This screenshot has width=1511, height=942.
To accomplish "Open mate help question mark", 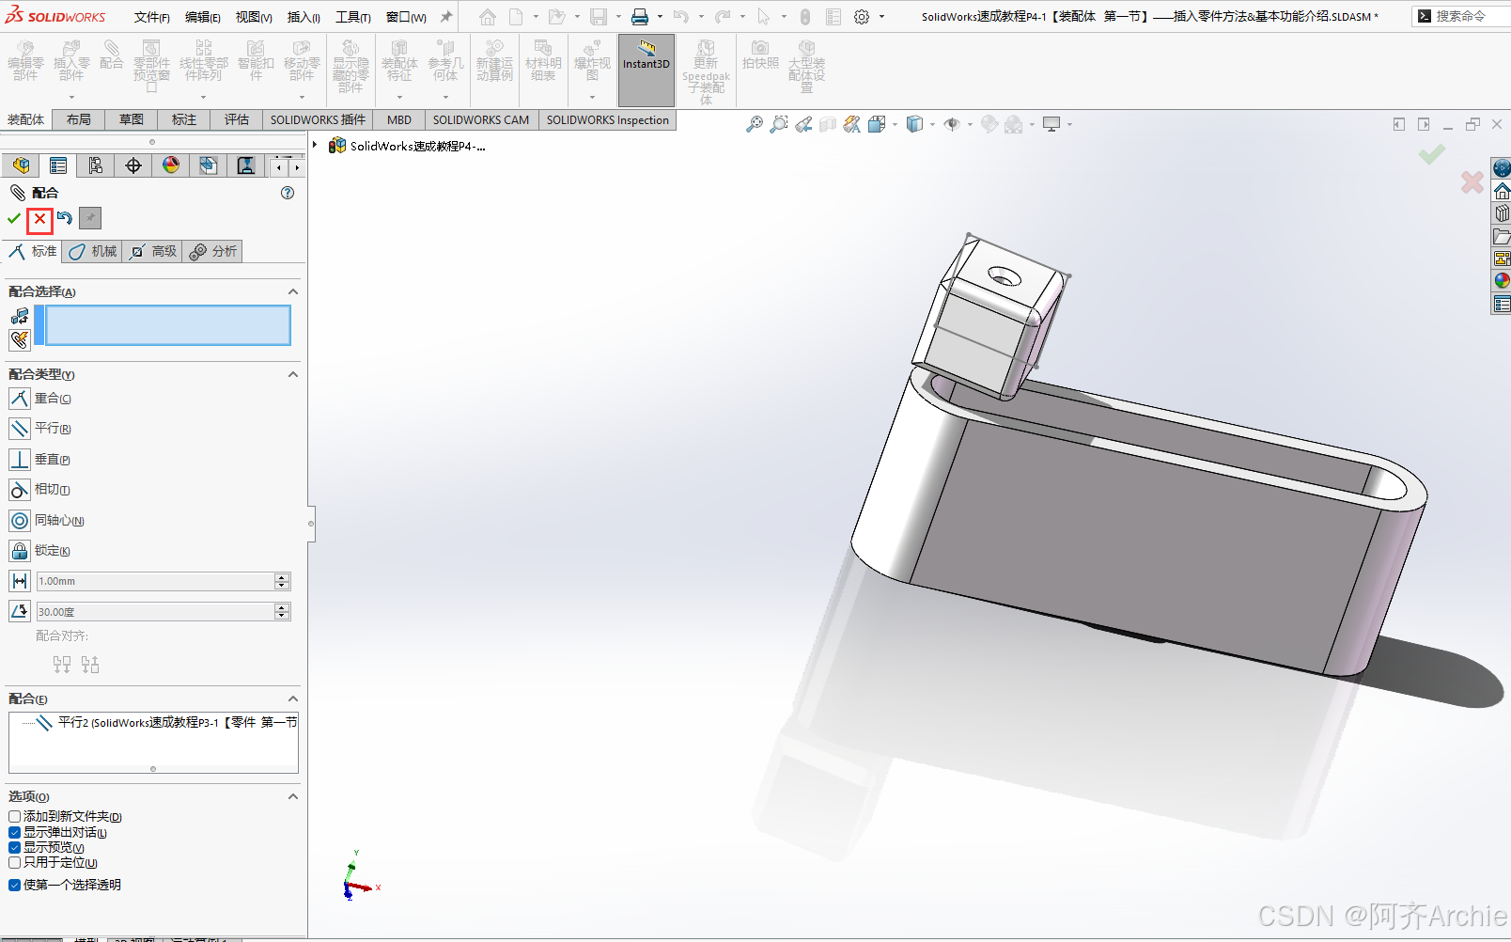I will [288, 193].
